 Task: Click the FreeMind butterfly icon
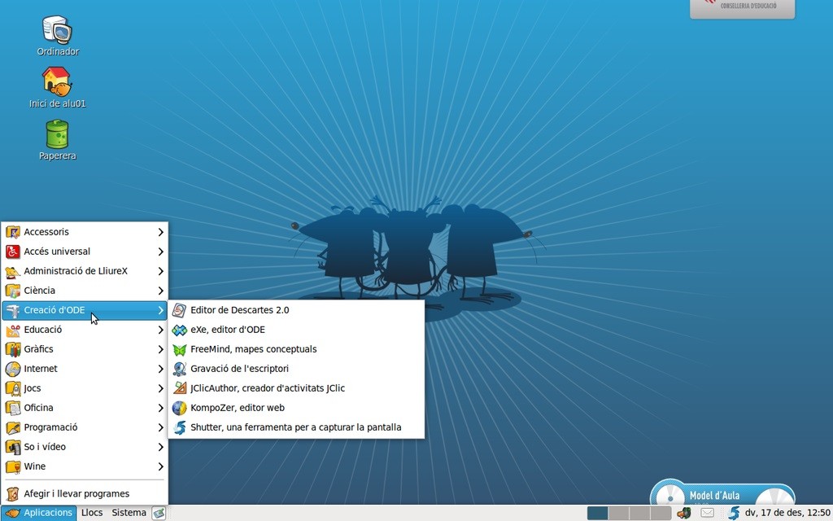click(x=180, y=349)
